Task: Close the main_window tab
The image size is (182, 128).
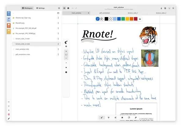Action: [x=89, y=13]
